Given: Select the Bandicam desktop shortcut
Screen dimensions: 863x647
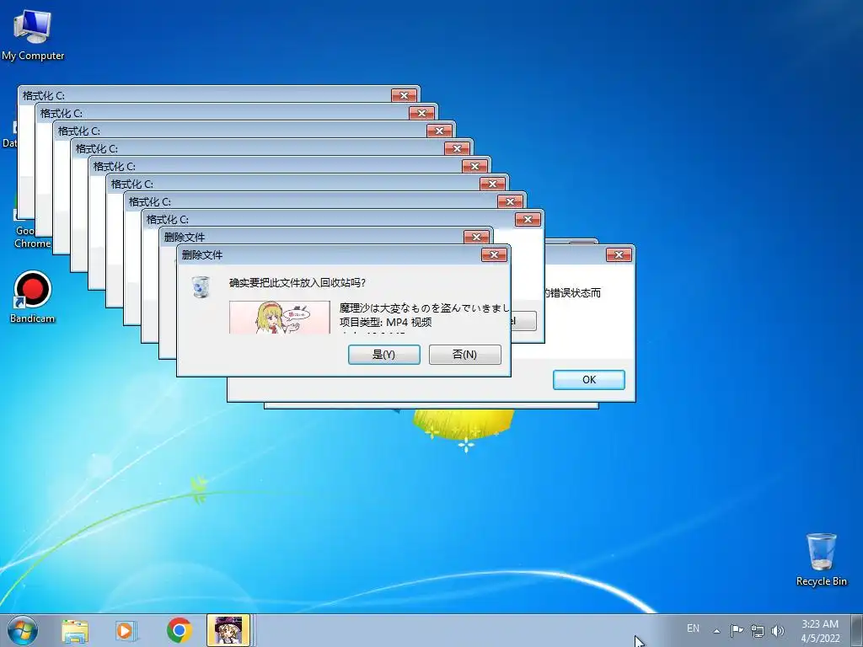Looking at the screenshot, I should (x=33, y=297).
